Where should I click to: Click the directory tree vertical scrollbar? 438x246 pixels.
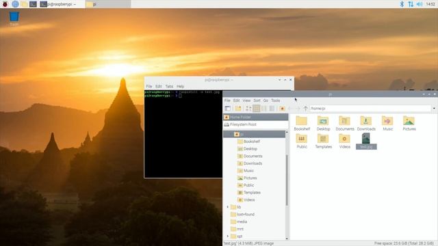tap(287, 180)
